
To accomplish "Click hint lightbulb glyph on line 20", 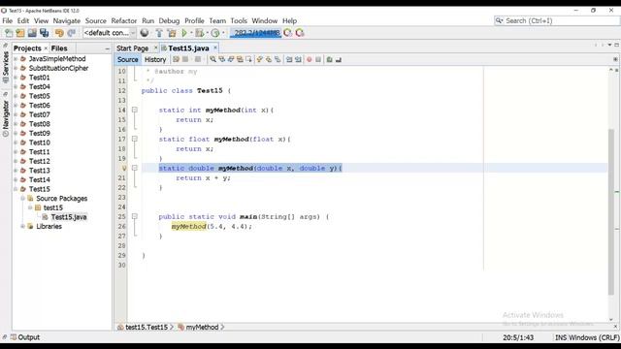I will [124, 168].
